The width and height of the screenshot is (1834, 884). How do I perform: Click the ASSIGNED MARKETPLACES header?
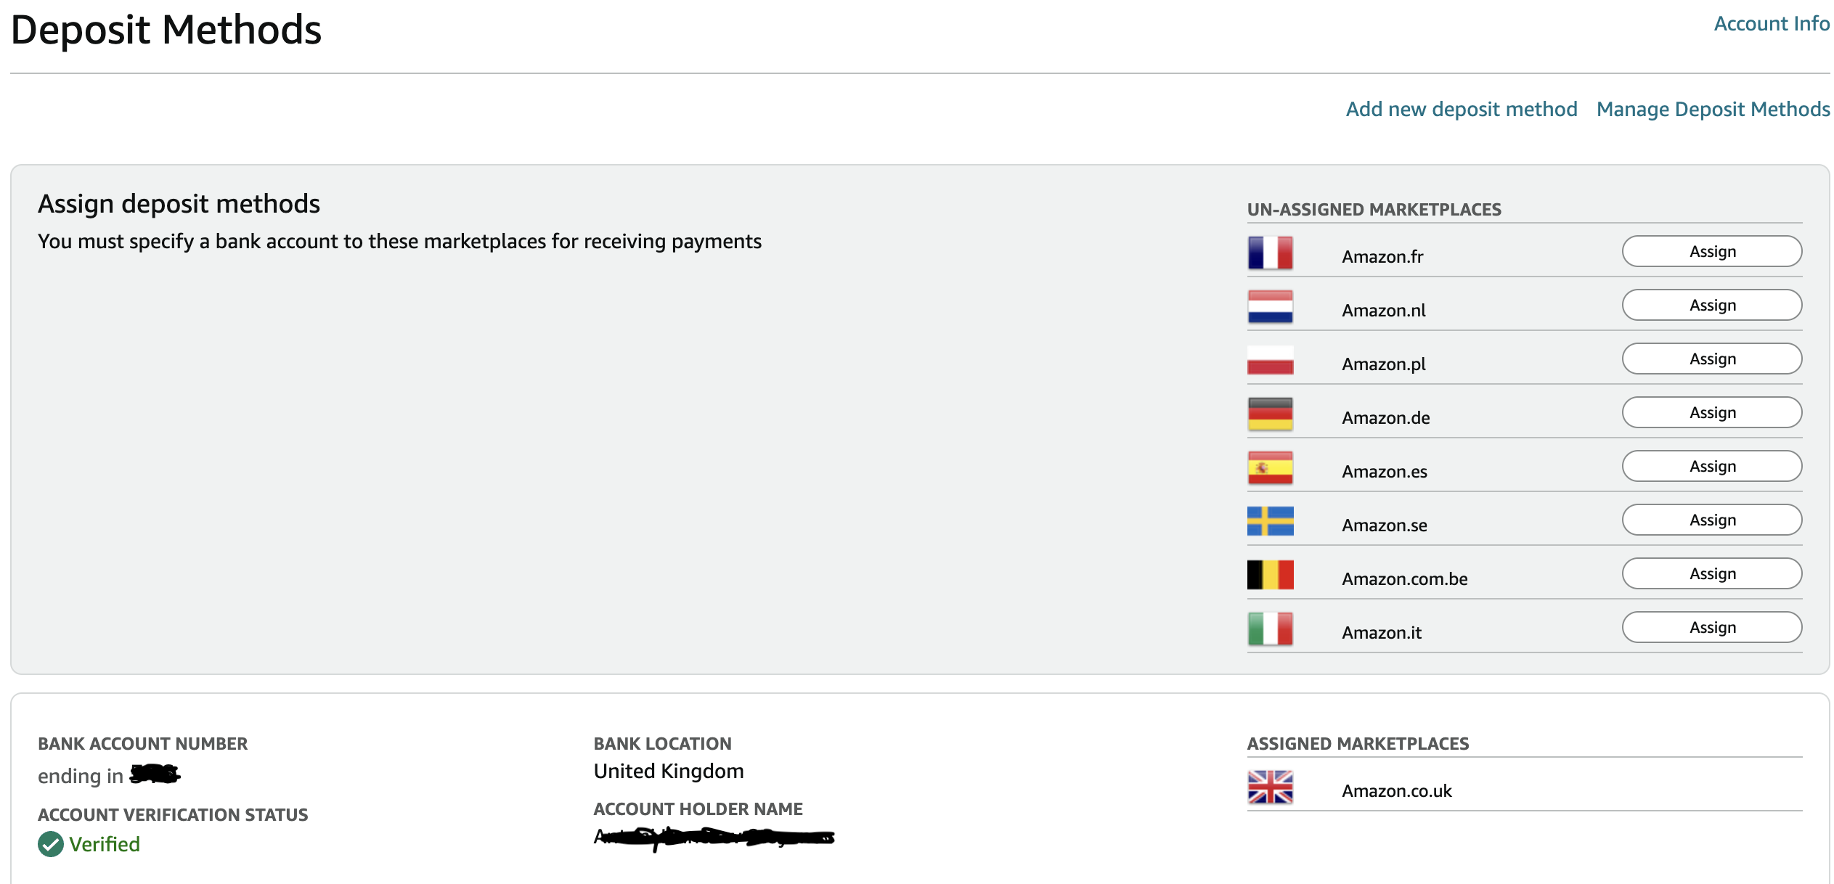[1358, 743]
